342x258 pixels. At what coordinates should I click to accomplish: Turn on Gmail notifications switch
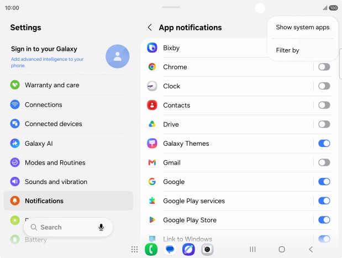pos(324,162)
